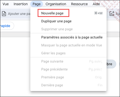Click Masquer la page actuelle en mode Vue
The height and width of the screenshot is (97, 120).
(x=69, y=45)
